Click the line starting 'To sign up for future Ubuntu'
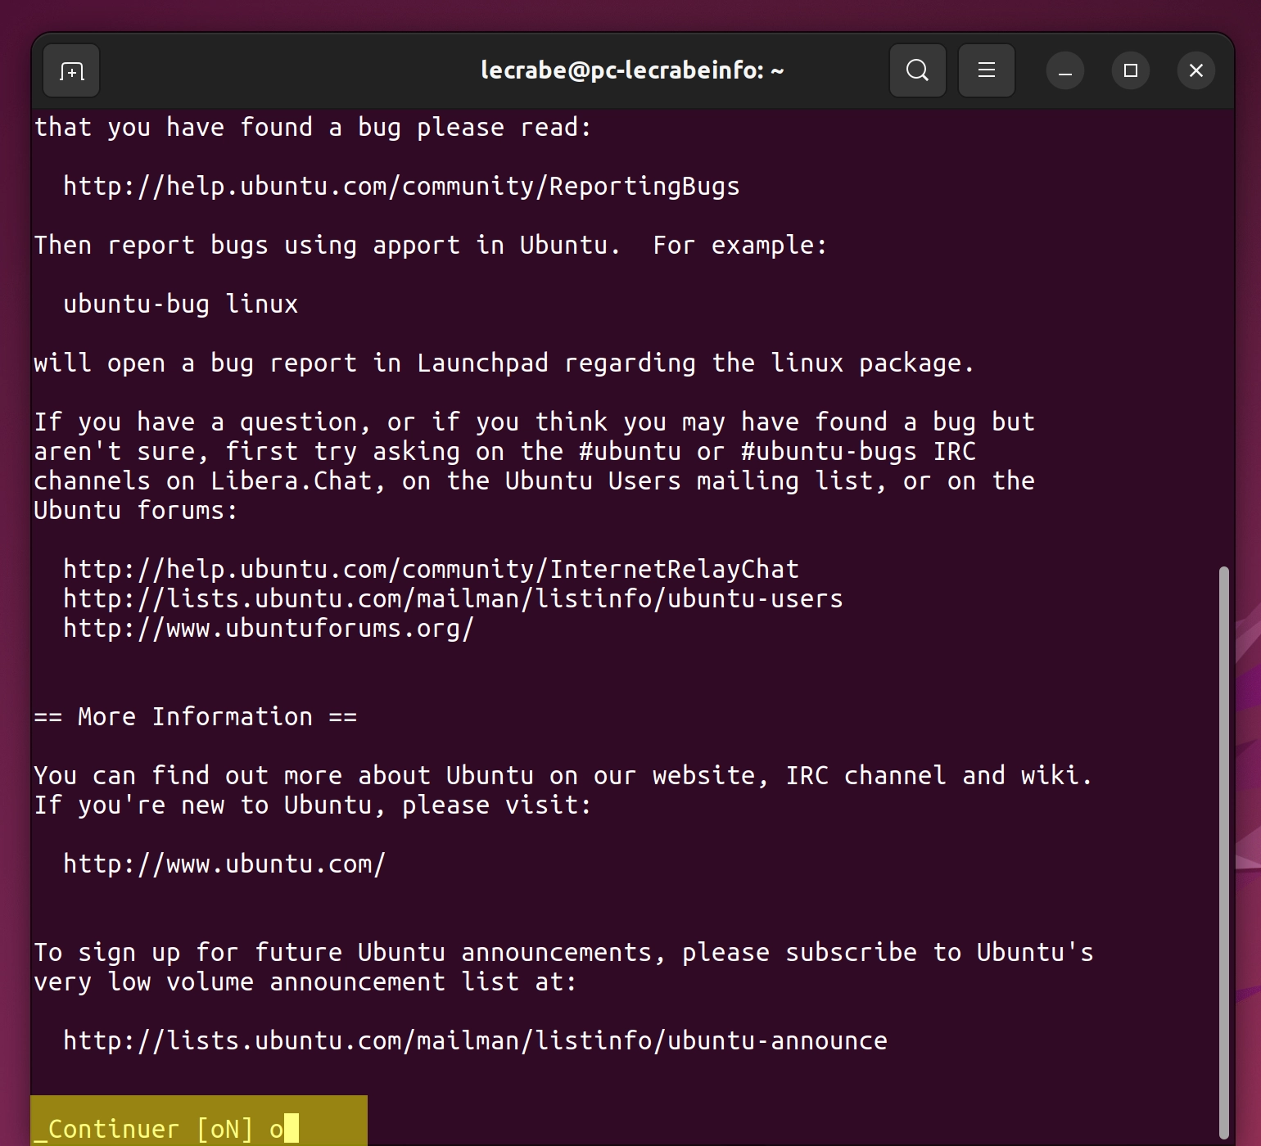This screenshot has width=1261, height=1146. (x=563, y=952)
